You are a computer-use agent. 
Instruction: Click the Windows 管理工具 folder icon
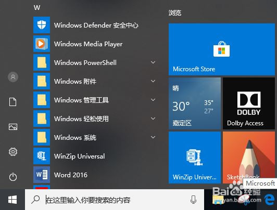(x=42, y=100)
